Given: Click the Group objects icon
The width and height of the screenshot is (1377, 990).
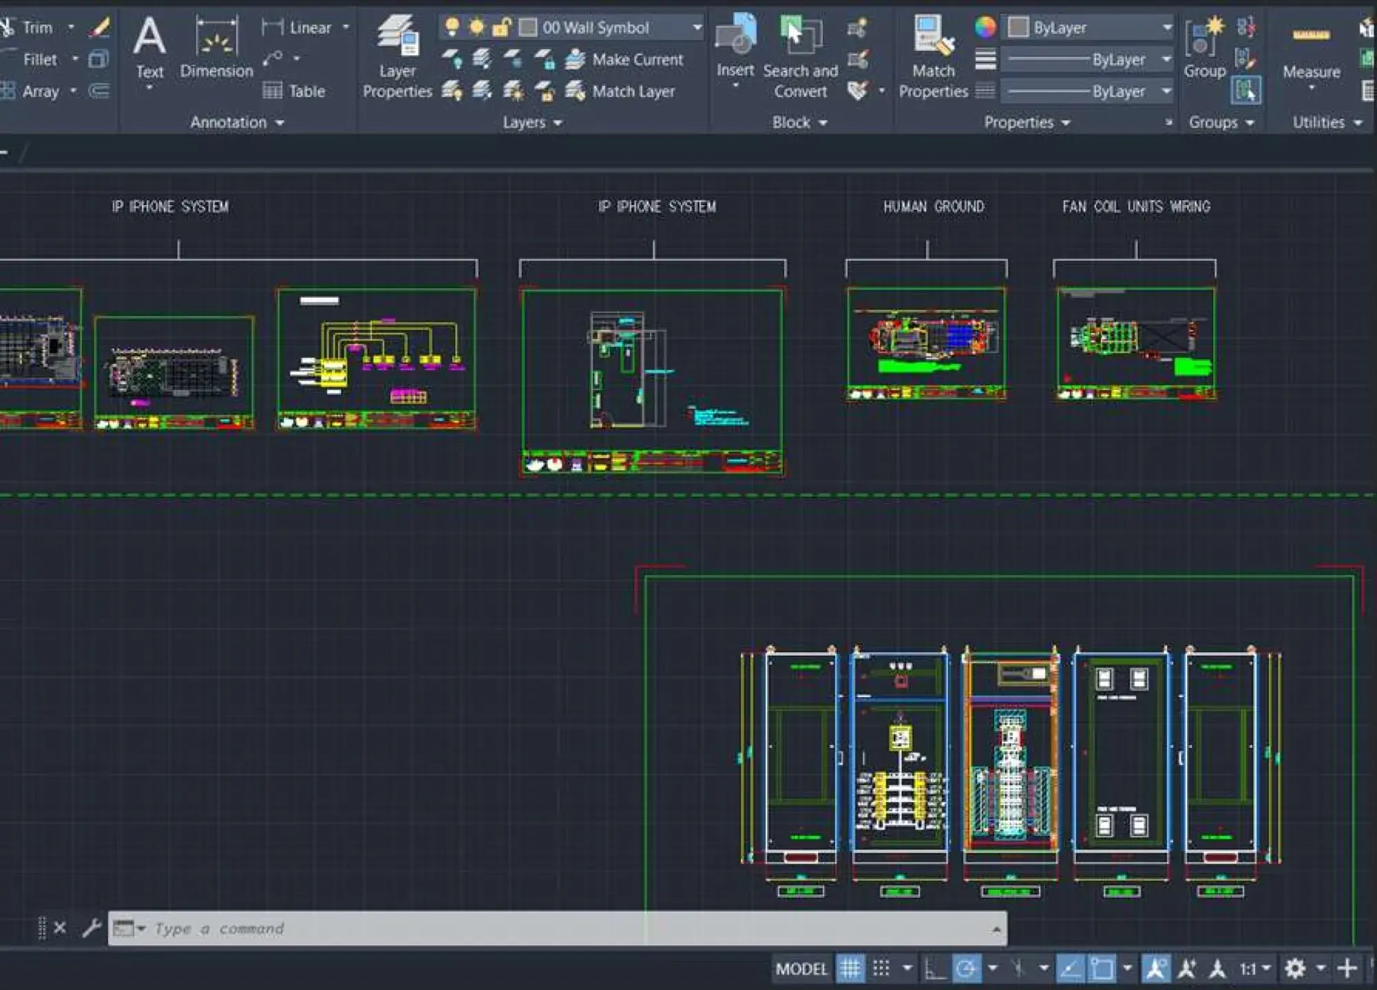Looking at the screenshot, I should point(1205,48).
